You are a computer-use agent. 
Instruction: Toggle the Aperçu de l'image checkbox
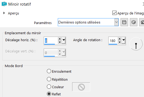click(114, 13)
